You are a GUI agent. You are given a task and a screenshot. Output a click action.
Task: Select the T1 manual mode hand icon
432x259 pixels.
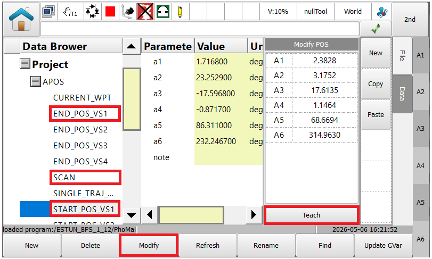coord(70,12)
